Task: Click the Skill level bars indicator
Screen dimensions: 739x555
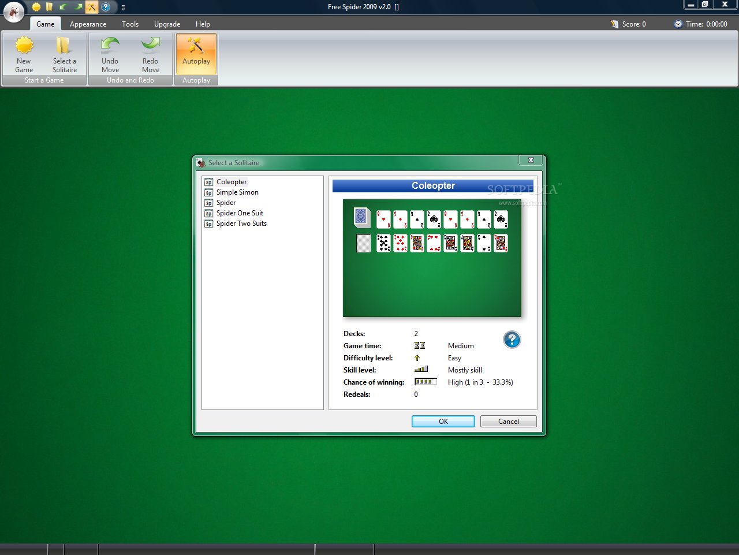Action: click(421, 370)
